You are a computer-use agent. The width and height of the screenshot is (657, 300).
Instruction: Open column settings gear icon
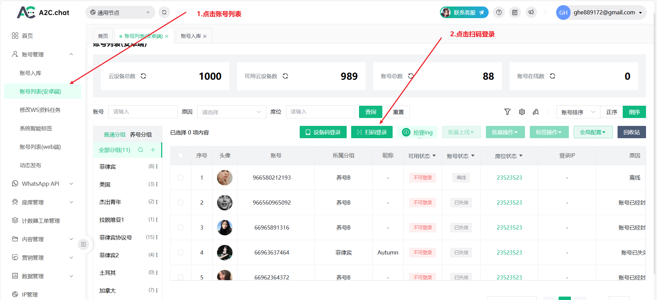[x=522, y=112]
